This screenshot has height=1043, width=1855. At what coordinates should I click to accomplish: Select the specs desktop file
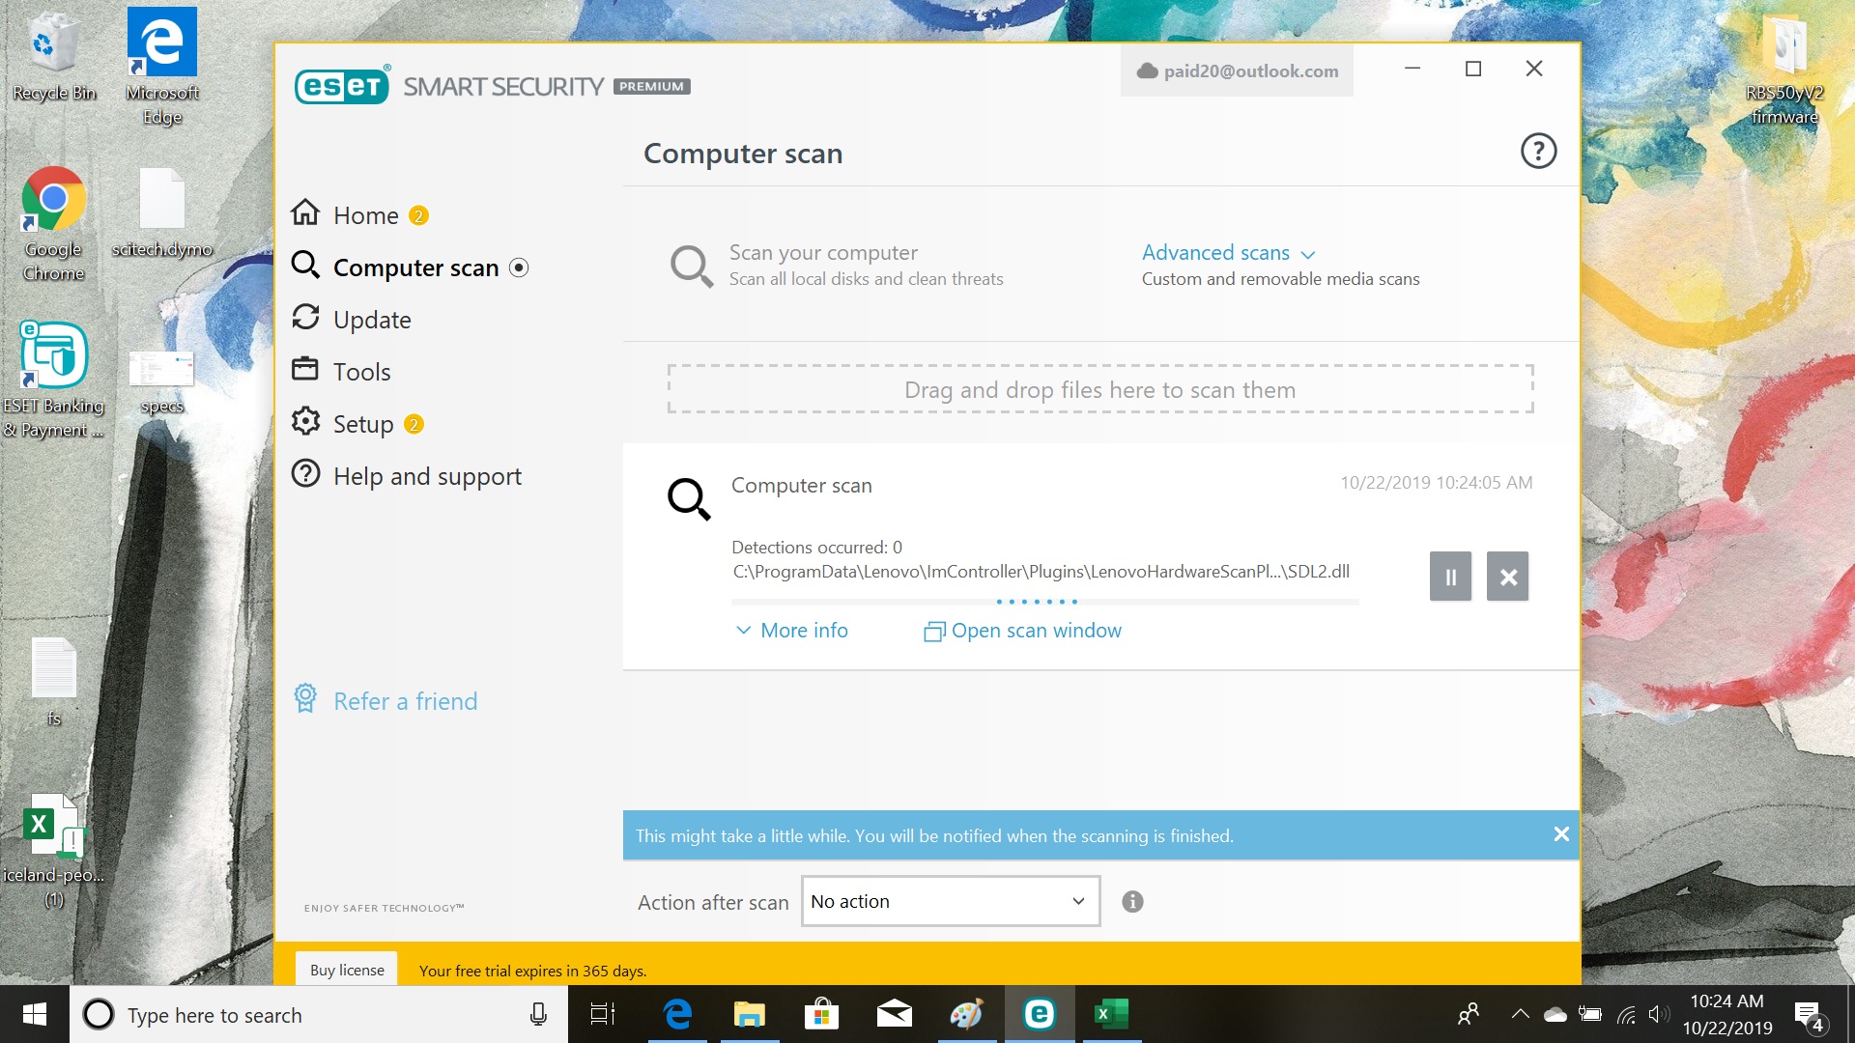pyautogui.click(x=162, y=381)
